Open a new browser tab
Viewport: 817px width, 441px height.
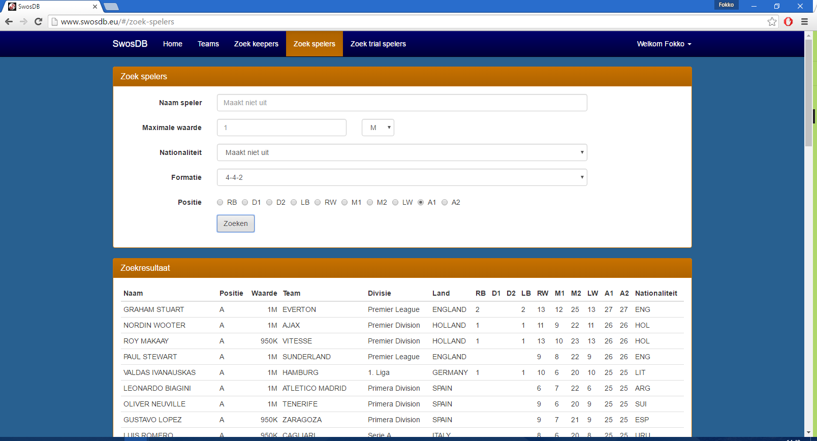coord(111,7)
